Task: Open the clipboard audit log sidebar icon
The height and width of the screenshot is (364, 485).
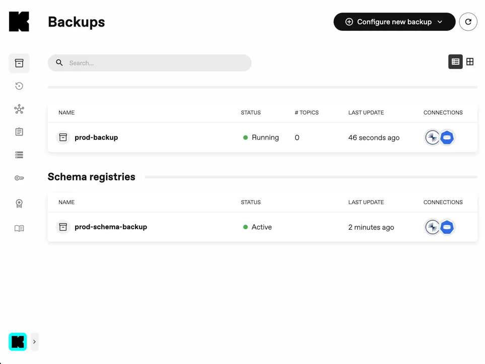Action: pos(19,132)
